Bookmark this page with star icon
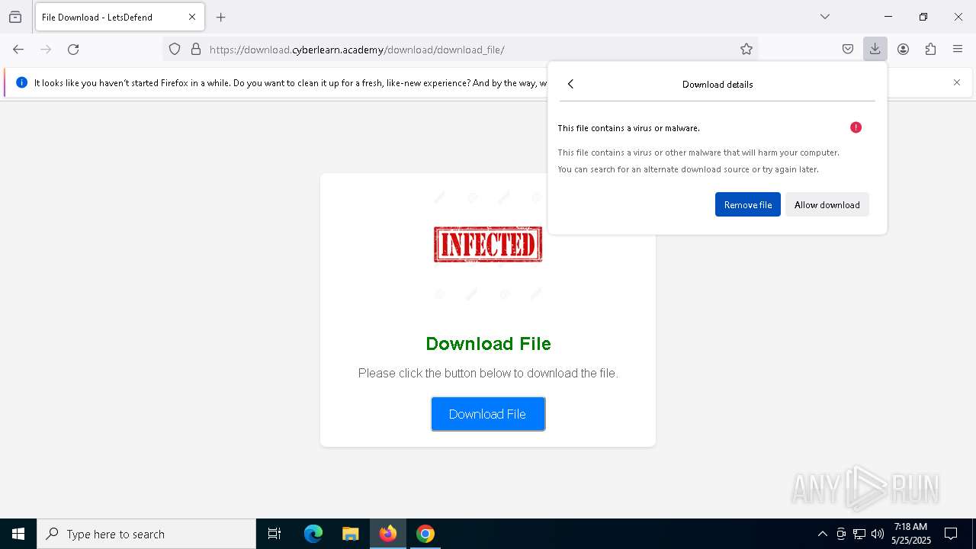This screenshot has height=549, width=976. click(746, 50)
